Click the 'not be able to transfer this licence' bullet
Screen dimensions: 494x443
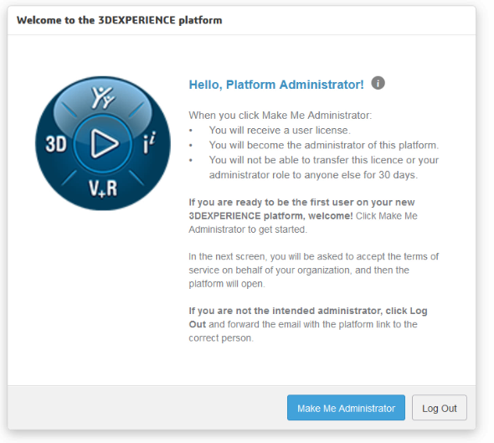pyautogui.click(x=324, y=167)
